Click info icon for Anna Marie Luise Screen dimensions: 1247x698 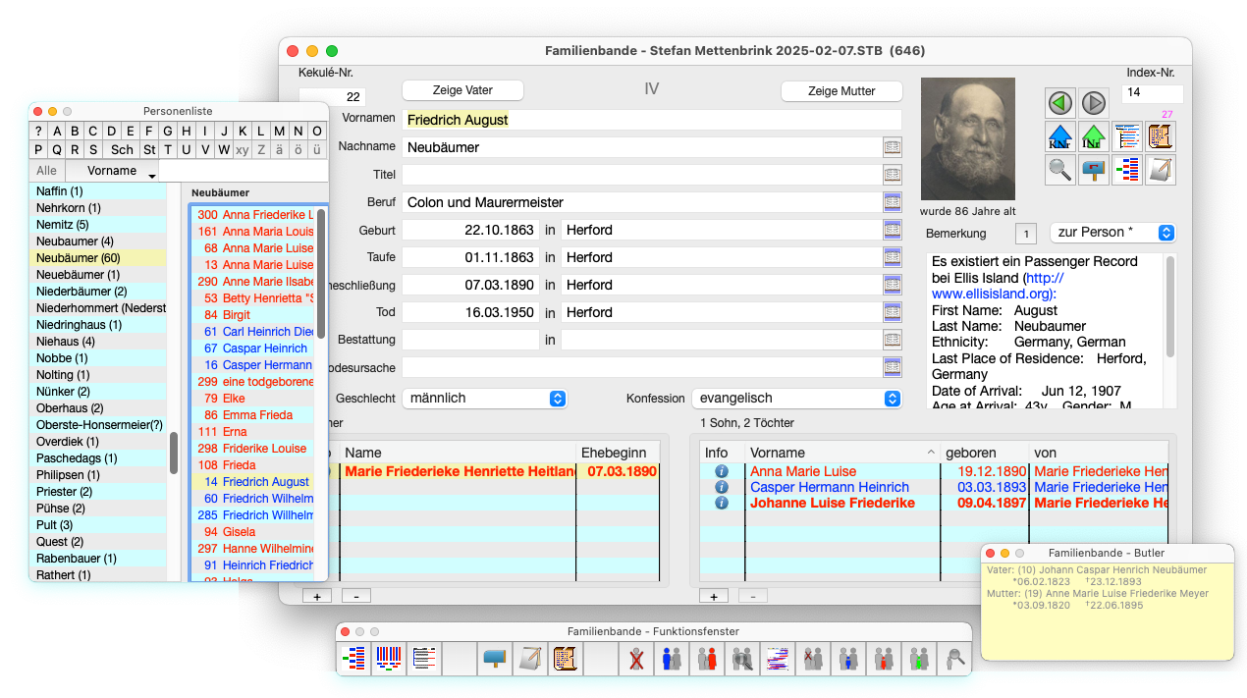click(722, 471)
